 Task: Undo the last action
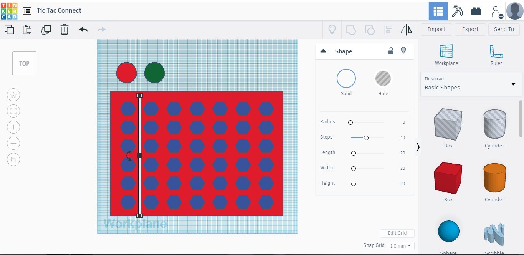coord(83,30)
